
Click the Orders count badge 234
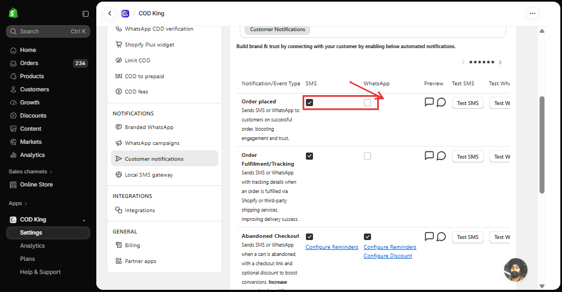(x=80, y=63)
